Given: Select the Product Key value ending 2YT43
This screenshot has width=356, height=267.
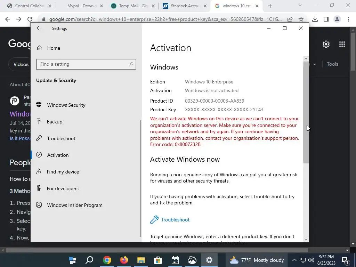Looking at the screenshot, I should pos(224,110).
